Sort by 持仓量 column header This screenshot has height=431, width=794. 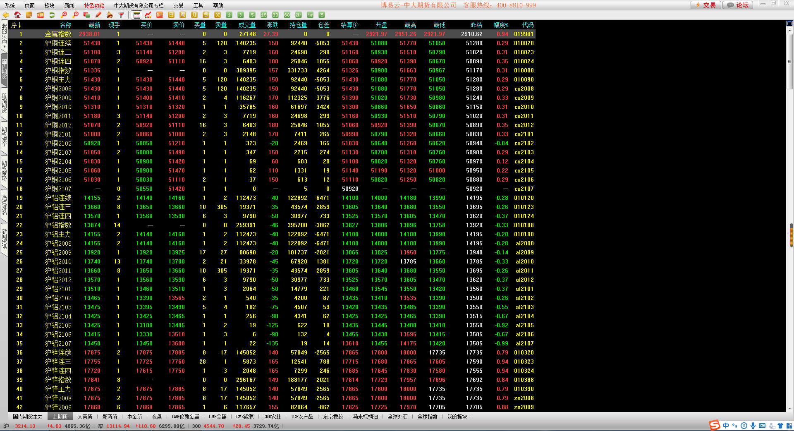pyautogui.click(x=298, y=25)
